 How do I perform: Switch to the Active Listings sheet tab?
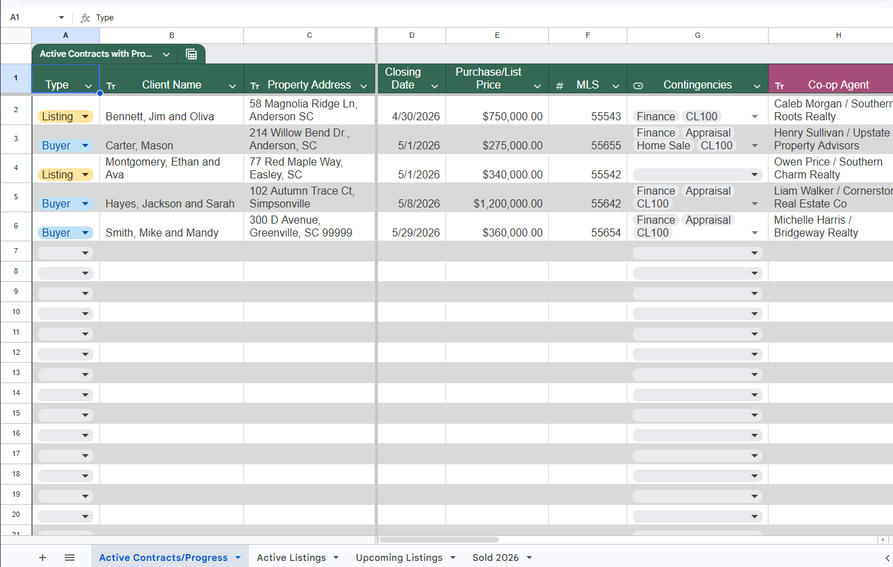[x=291, y=558]
